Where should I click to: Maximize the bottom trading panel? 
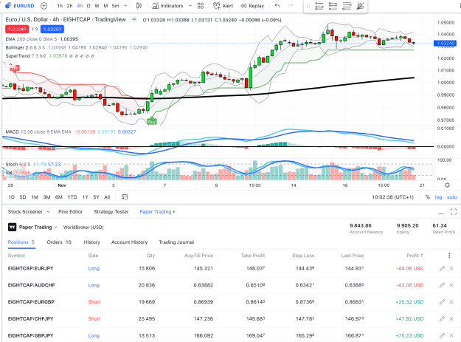coord(454,211)
